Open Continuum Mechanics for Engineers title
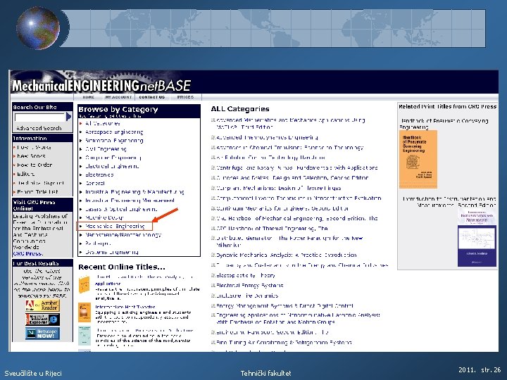This screenshot has width=507, height=380. click(x=282, y=208)
